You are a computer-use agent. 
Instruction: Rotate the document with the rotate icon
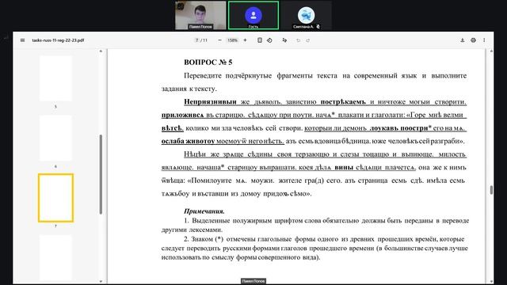click(x=269, y=40)
